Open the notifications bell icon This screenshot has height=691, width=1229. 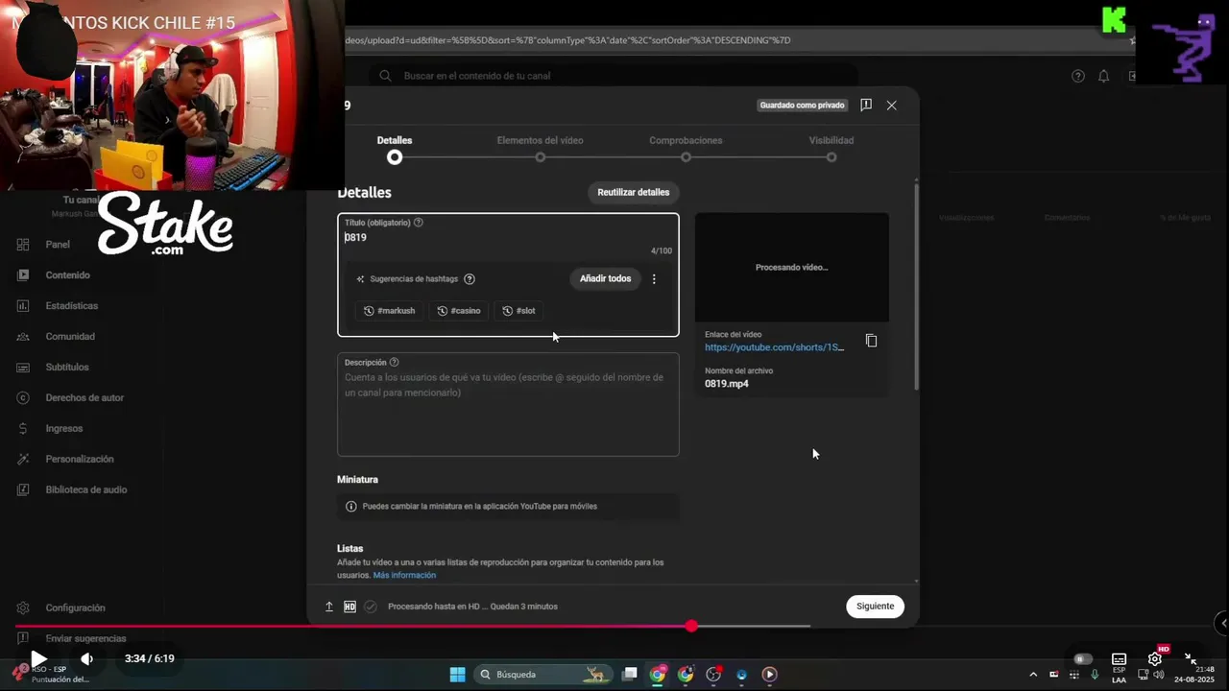pos(1104,76)
